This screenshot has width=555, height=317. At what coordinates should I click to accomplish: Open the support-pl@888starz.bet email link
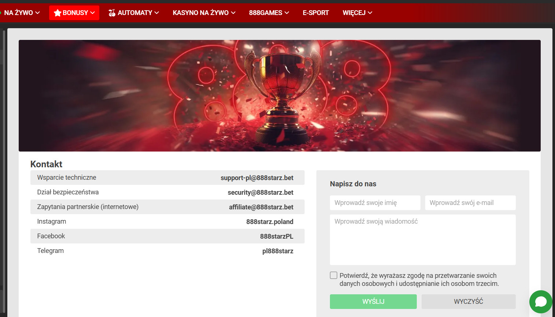257,178
